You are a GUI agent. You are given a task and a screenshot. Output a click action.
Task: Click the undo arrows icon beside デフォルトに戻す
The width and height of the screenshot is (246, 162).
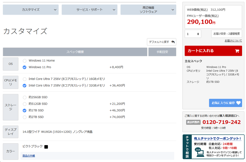tap(173, 42)
